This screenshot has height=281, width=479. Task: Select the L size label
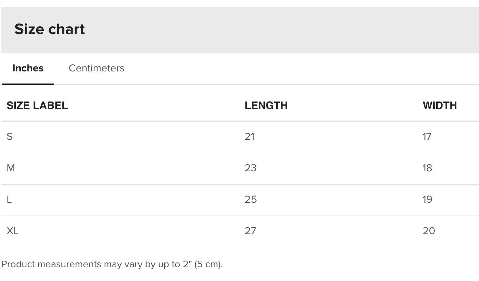(9, 199)
